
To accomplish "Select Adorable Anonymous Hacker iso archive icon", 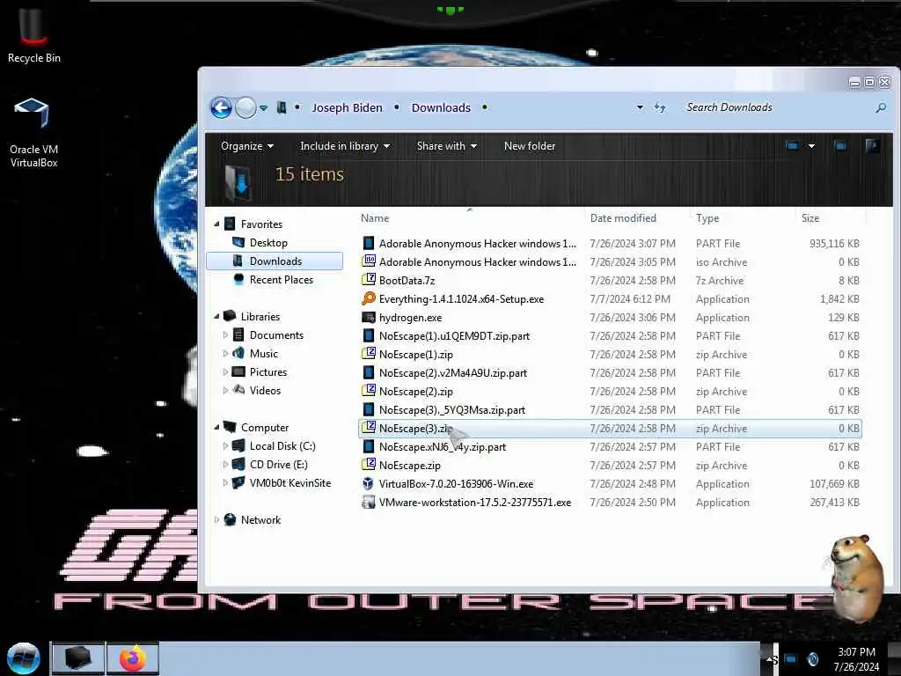I will 369,261.
